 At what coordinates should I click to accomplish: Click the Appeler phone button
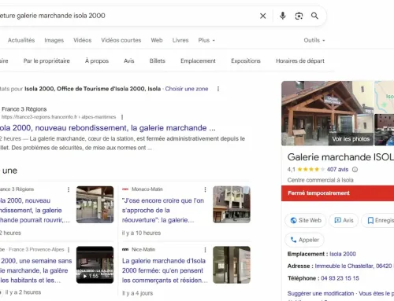304,240
